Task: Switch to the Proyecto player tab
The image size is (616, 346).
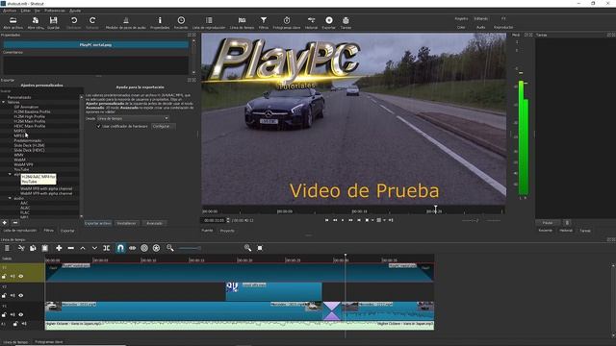Action: click(227, 231)
